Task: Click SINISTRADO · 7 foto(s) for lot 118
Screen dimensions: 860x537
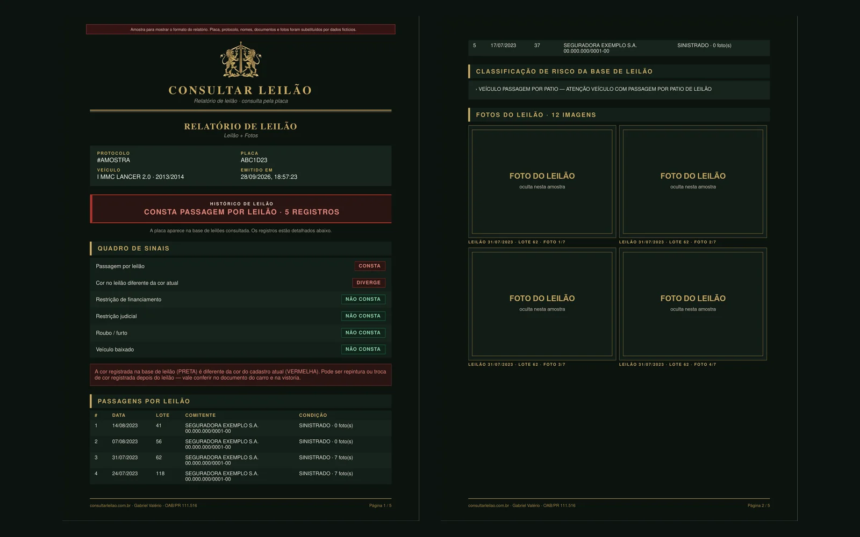Action: tap(326, 474)
